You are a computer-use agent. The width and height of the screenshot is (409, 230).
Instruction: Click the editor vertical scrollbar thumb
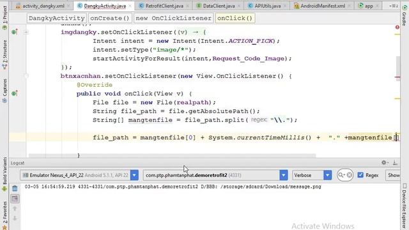[x=397, y=69]
